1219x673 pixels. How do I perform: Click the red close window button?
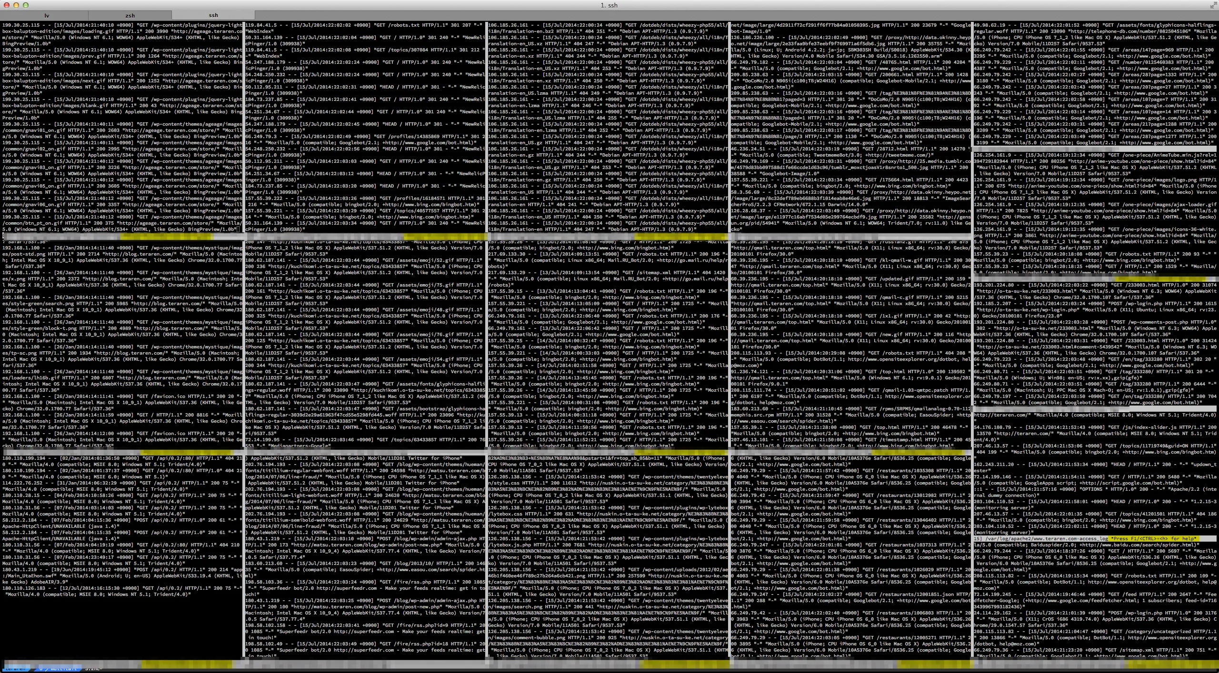coord(7,5)
